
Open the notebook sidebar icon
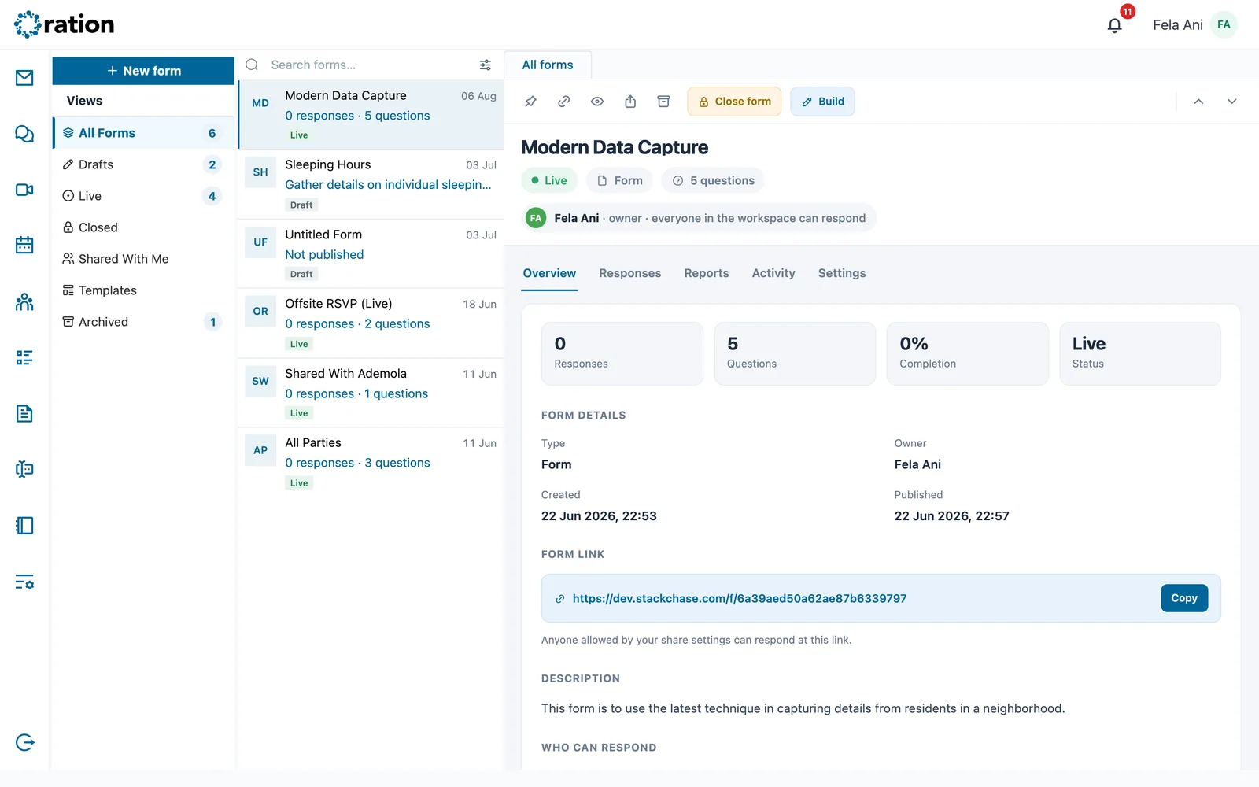pos(24,526)
